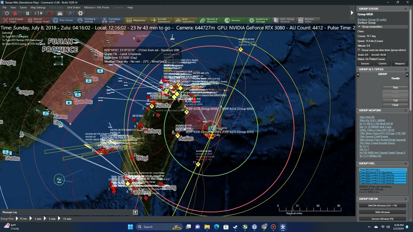
Task: Collapse the Group Fuel section
Action: click(406, 163)
